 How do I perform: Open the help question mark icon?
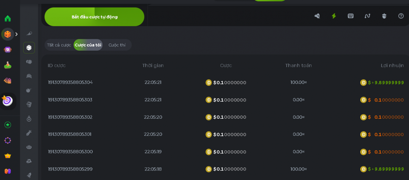tap(401, 16)
